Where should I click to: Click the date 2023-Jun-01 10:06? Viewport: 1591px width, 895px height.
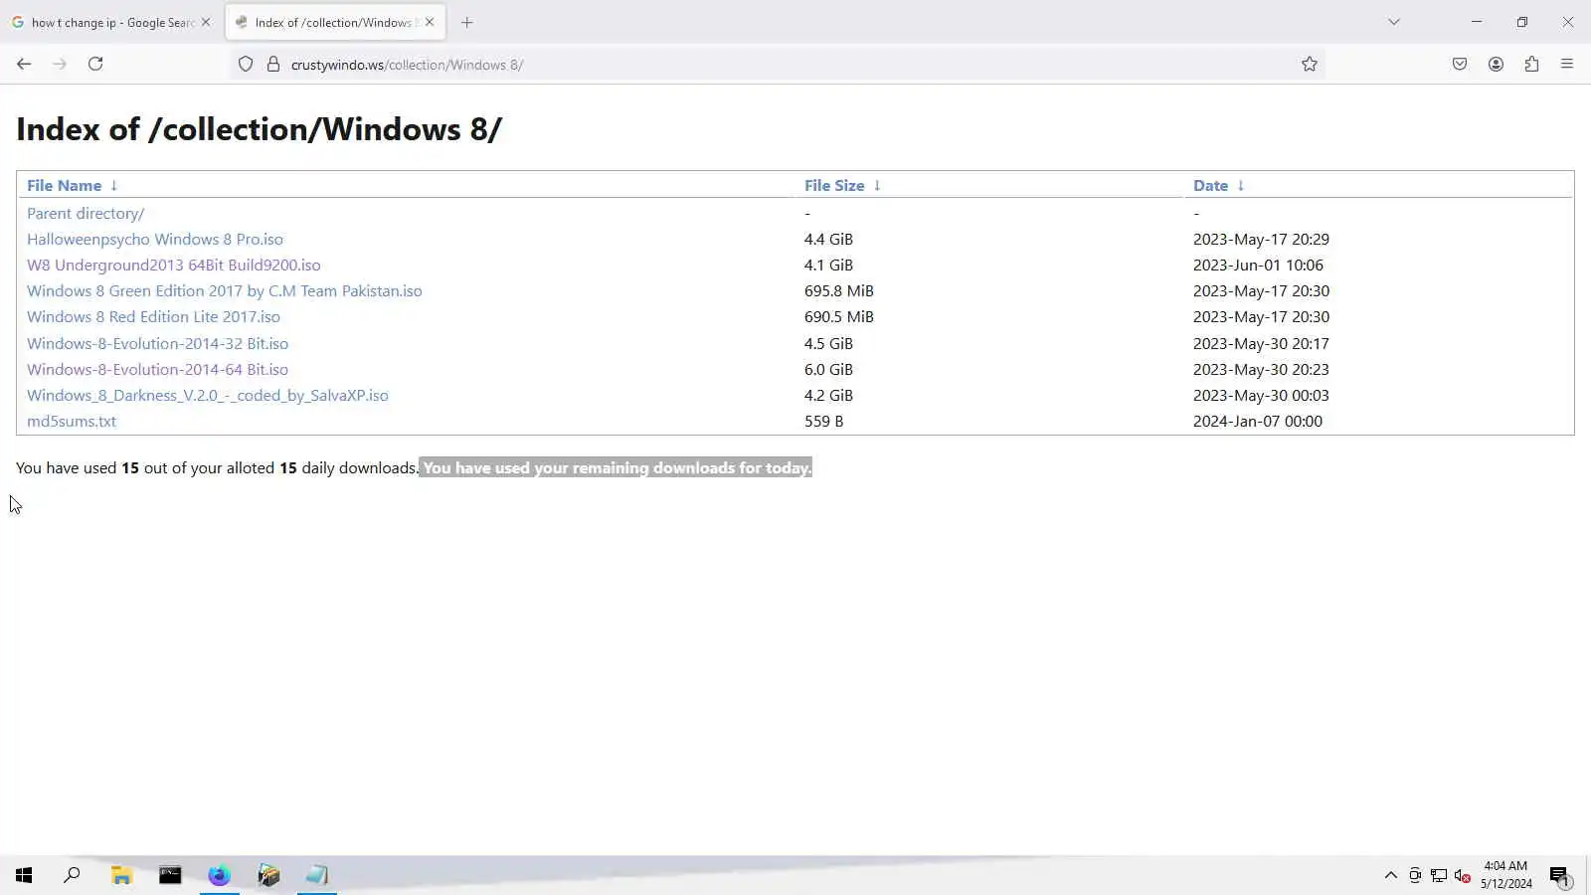pyautogui.click(x=1258, y=265)
